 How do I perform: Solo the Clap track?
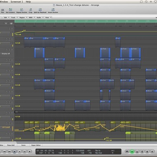[x=12, y=39]
